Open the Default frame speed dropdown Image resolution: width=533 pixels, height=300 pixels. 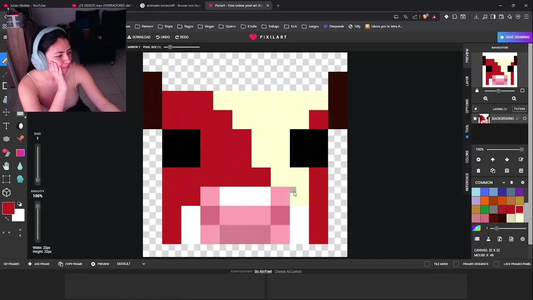pyautogui.click(x=131, y=264)
